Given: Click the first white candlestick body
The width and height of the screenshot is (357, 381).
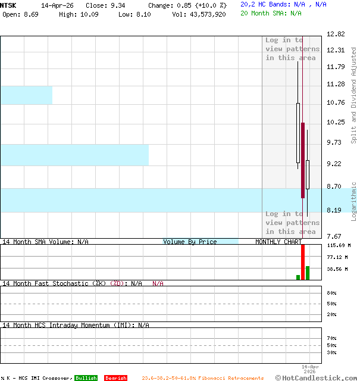Looking at the screenshot, I should coord(298,132).
